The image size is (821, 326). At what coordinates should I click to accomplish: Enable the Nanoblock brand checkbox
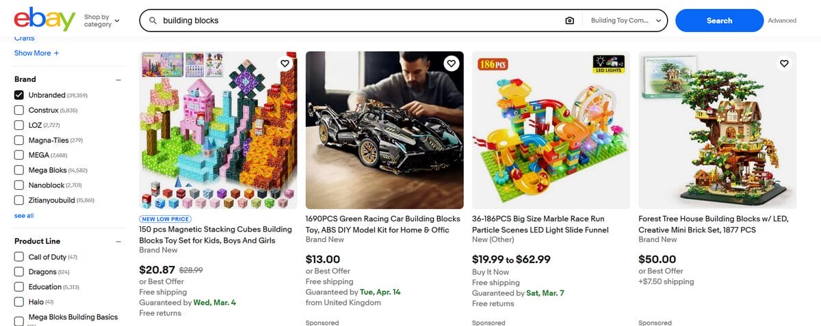pos(19,185)
